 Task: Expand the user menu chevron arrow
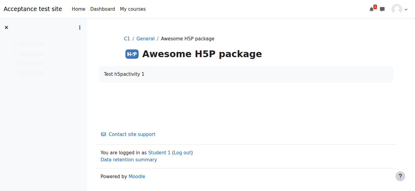406,9
